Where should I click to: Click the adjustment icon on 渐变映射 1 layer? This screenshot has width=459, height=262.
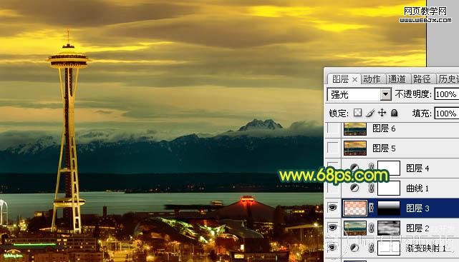(354, 248)
